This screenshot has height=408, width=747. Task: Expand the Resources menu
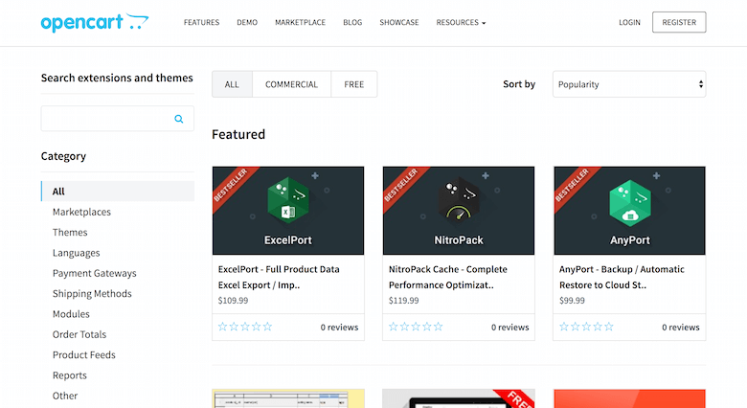[461, 22]
